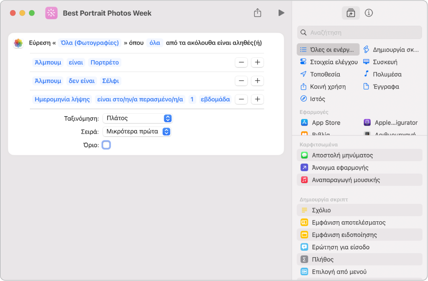The height and width of the screenshot is (281, 428).
Task: Click the Best Portrait Photos Week title
Action: (x=107, y=13)
